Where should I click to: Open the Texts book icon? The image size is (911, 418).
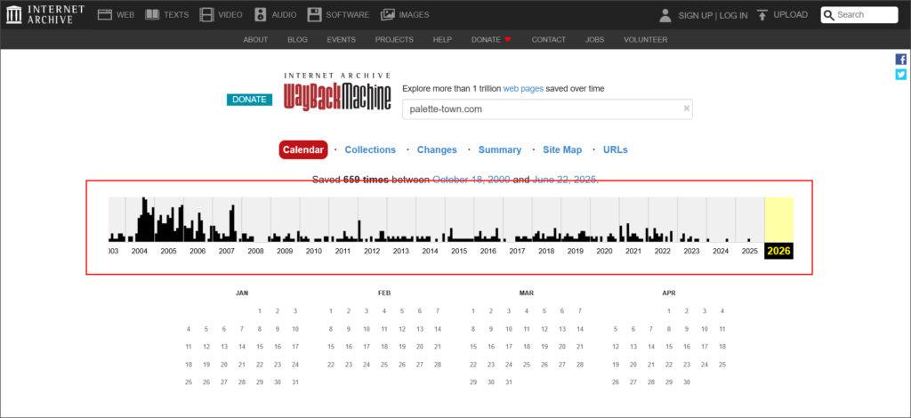pos(152,14)
